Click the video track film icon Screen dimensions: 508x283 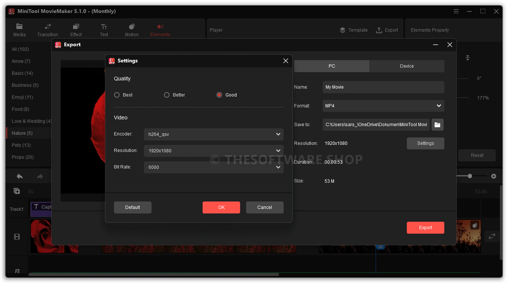17,237
